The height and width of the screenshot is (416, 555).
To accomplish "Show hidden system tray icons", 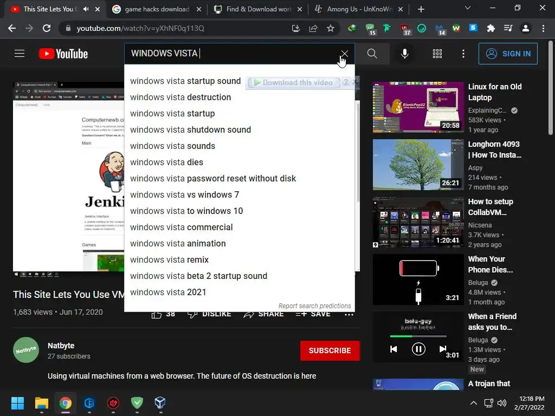I will pos(473,403).
